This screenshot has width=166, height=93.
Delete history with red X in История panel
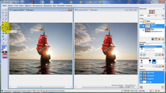coord(163,55)
